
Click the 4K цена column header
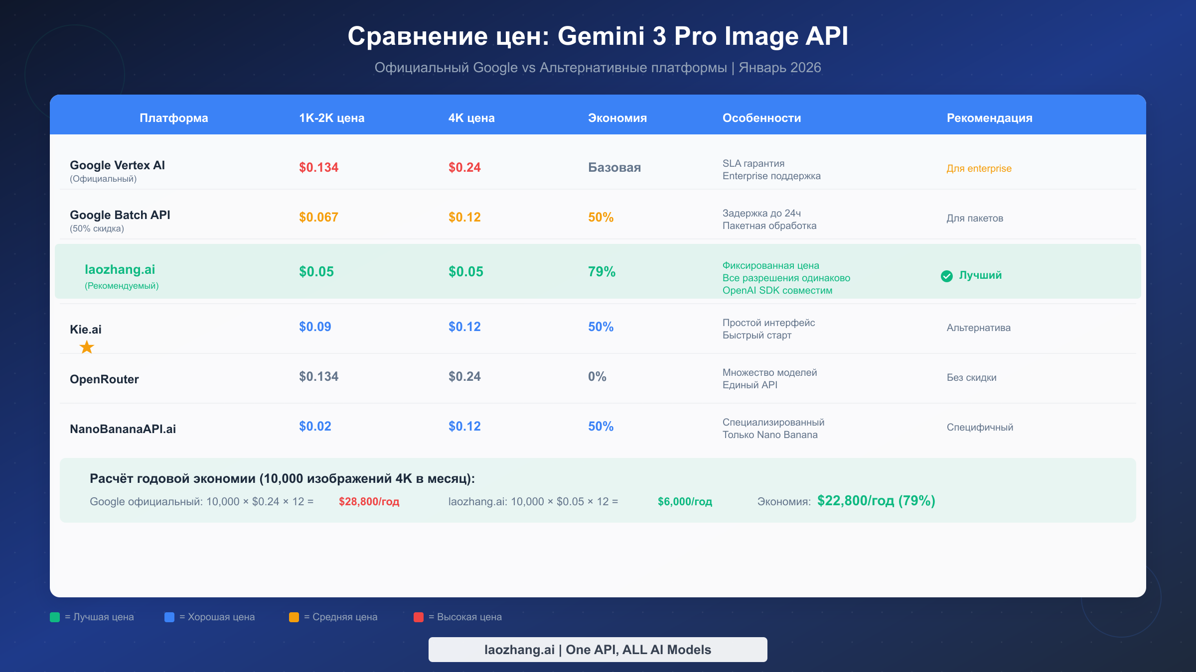[471, 118]
